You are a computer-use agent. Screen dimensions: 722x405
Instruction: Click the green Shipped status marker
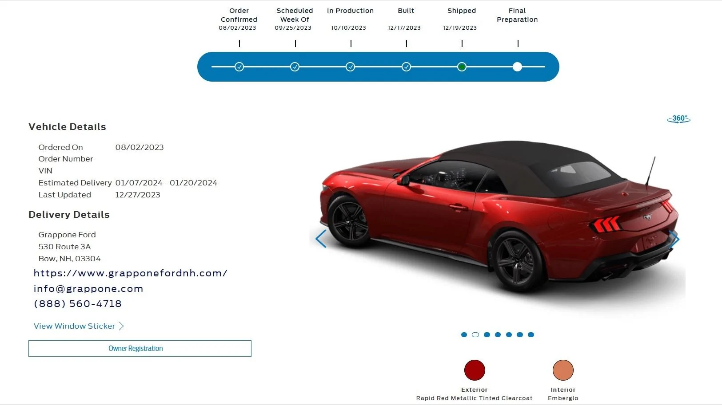pyautogui.click(x=462, y=67)
